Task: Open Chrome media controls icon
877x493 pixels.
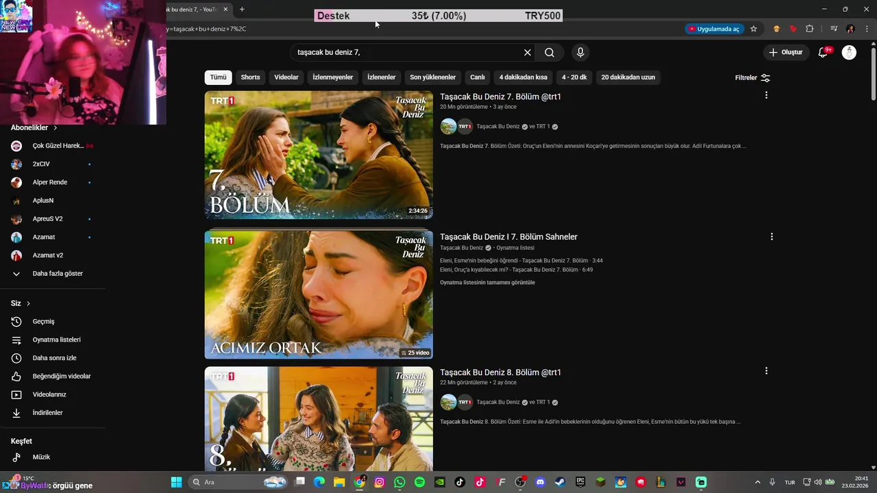Action: [834, 29]
